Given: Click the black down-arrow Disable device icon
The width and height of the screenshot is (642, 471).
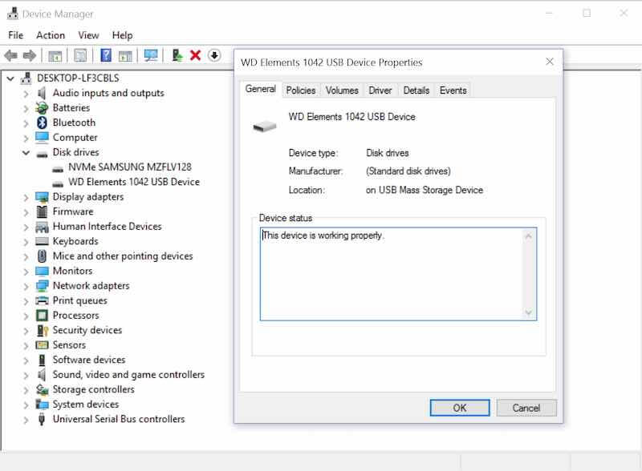Looking at the screenshot, I should coord(214,55).
